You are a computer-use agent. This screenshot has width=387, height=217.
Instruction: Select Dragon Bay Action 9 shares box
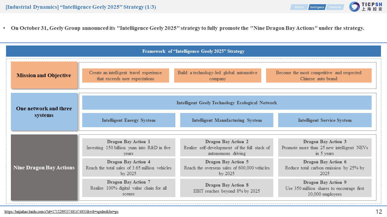325,188
